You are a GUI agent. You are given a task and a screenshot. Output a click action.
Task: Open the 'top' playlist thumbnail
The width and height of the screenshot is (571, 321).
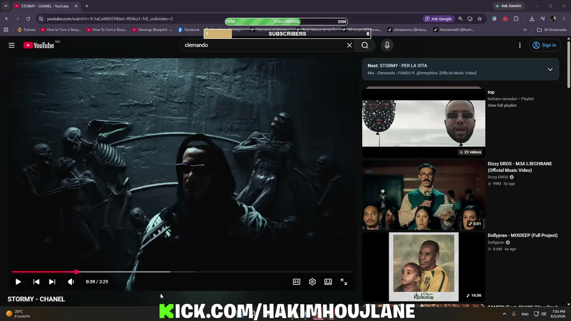(x=423, y=123)
